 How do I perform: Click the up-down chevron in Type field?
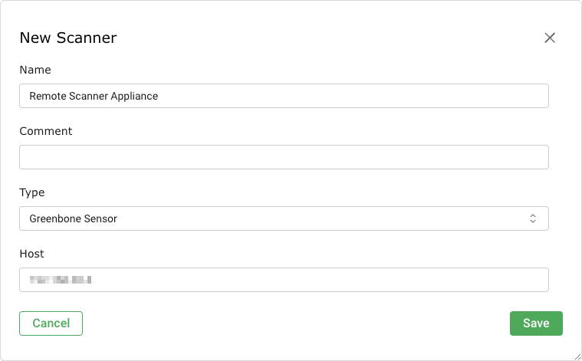(533, 218)
